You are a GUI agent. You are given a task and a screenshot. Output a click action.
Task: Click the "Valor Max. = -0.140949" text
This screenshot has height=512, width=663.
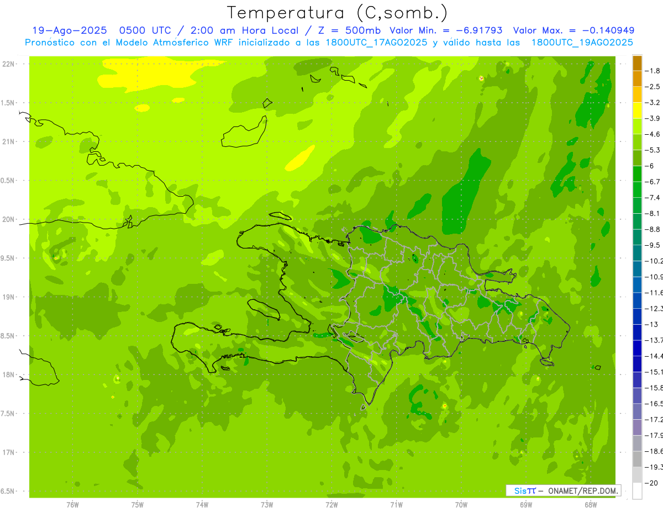point(573,30)
